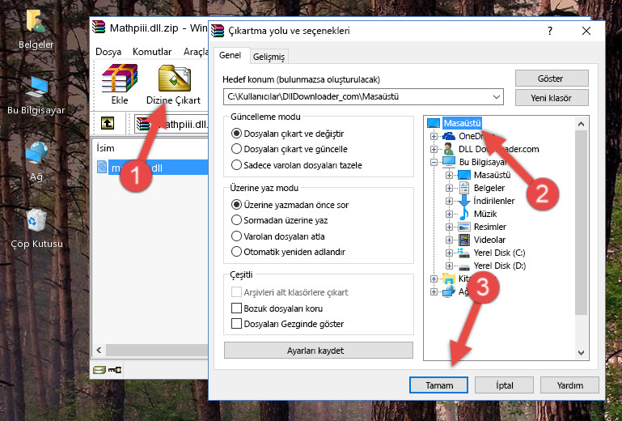Open Bu Bilgisayar desktop icon

[x=36, y=96]
